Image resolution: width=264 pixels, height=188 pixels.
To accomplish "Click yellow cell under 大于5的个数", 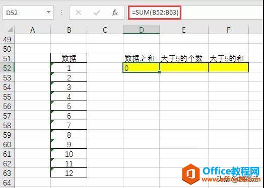I will 184,67.
